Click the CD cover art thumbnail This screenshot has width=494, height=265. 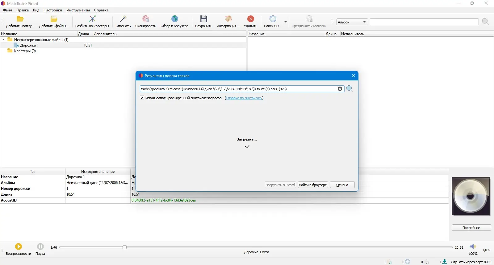(471, 196)
